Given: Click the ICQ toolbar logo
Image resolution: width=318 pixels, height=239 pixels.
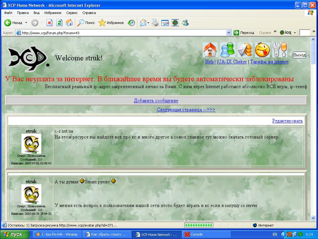Looking at the screenshot, I should point(285,32).
